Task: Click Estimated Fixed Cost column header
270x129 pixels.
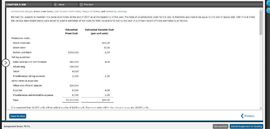Action: [71, 32]
